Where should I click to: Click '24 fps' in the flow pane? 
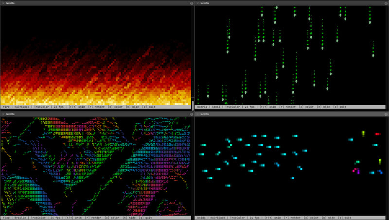pyautogui.click(x=55, y=218)
